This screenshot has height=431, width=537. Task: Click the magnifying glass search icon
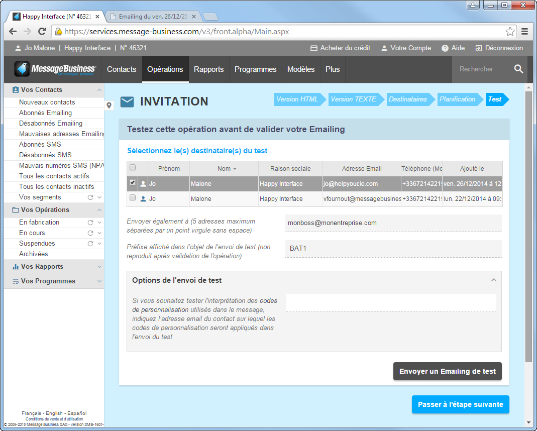(518, 69)
